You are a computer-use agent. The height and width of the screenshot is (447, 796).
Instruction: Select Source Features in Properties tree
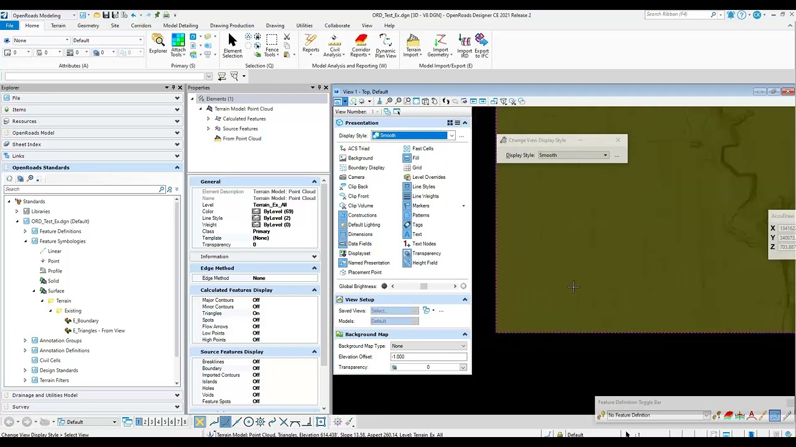[x=240, y=129]
